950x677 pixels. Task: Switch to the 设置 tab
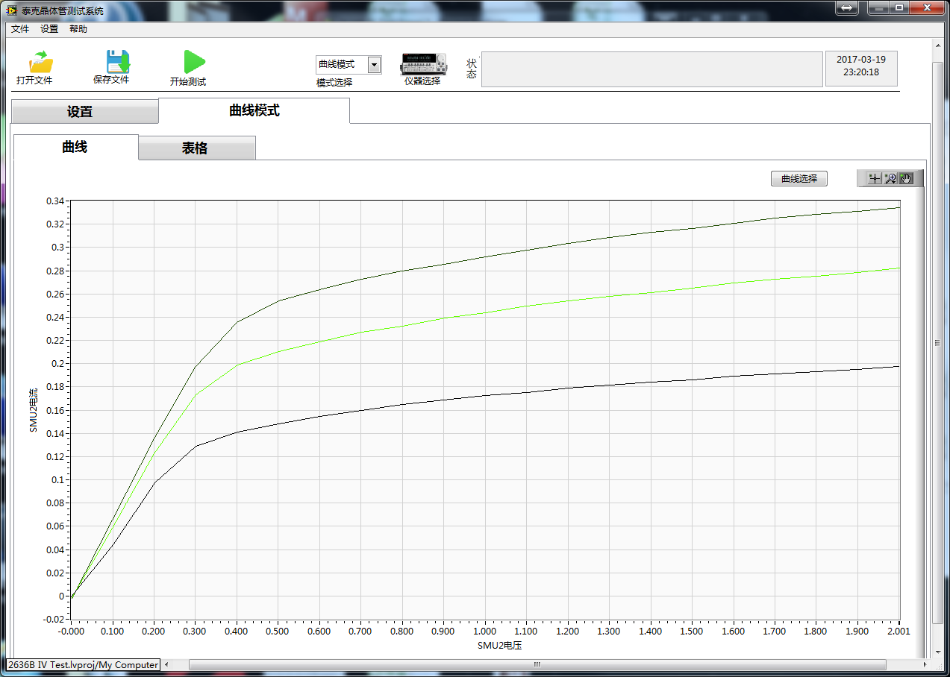81,112
